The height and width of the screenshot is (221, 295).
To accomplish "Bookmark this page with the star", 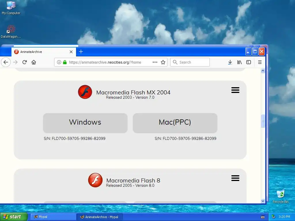I will coord(163,62).
